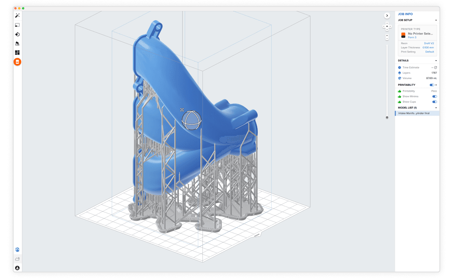Collapse the Model List section

point(436,108)
